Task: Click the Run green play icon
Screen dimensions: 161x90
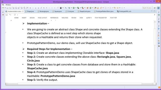Action: tap(74, 8)
